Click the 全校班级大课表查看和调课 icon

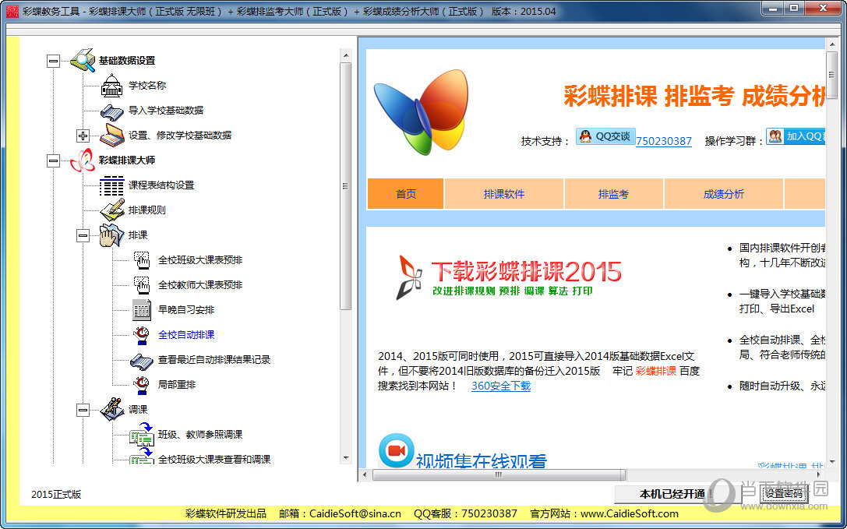[142, 456]
